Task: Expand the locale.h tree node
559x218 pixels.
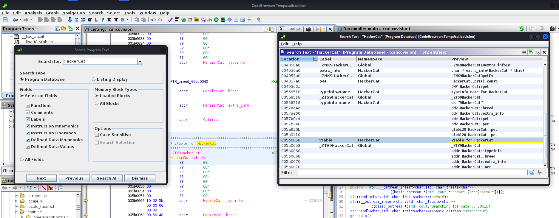Action: pos(16,201)
